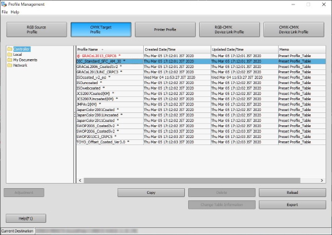The width and height of the screenshot is (332, 235).
Task: Select the GRACoL2013_CRPC6 profile row
Action: coord(201,56)
